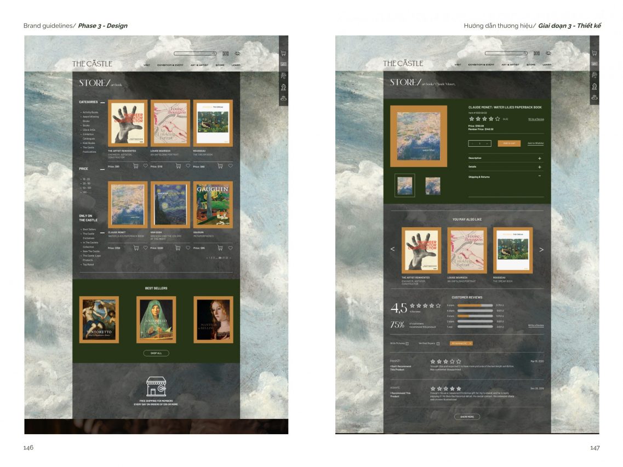Click the 5 stars rating bar
The height and width of the screenshot is (467, 623).
[475, 305]
